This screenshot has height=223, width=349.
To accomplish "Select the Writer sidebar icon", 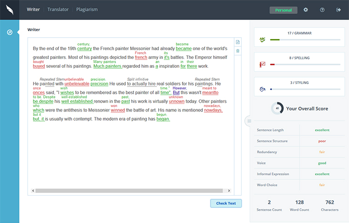I will tap(9, 33).
